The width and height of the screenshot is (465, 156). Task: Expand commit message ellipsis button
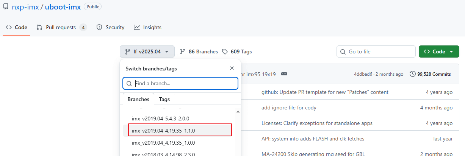pyautogui.click(x=284, y=74)
